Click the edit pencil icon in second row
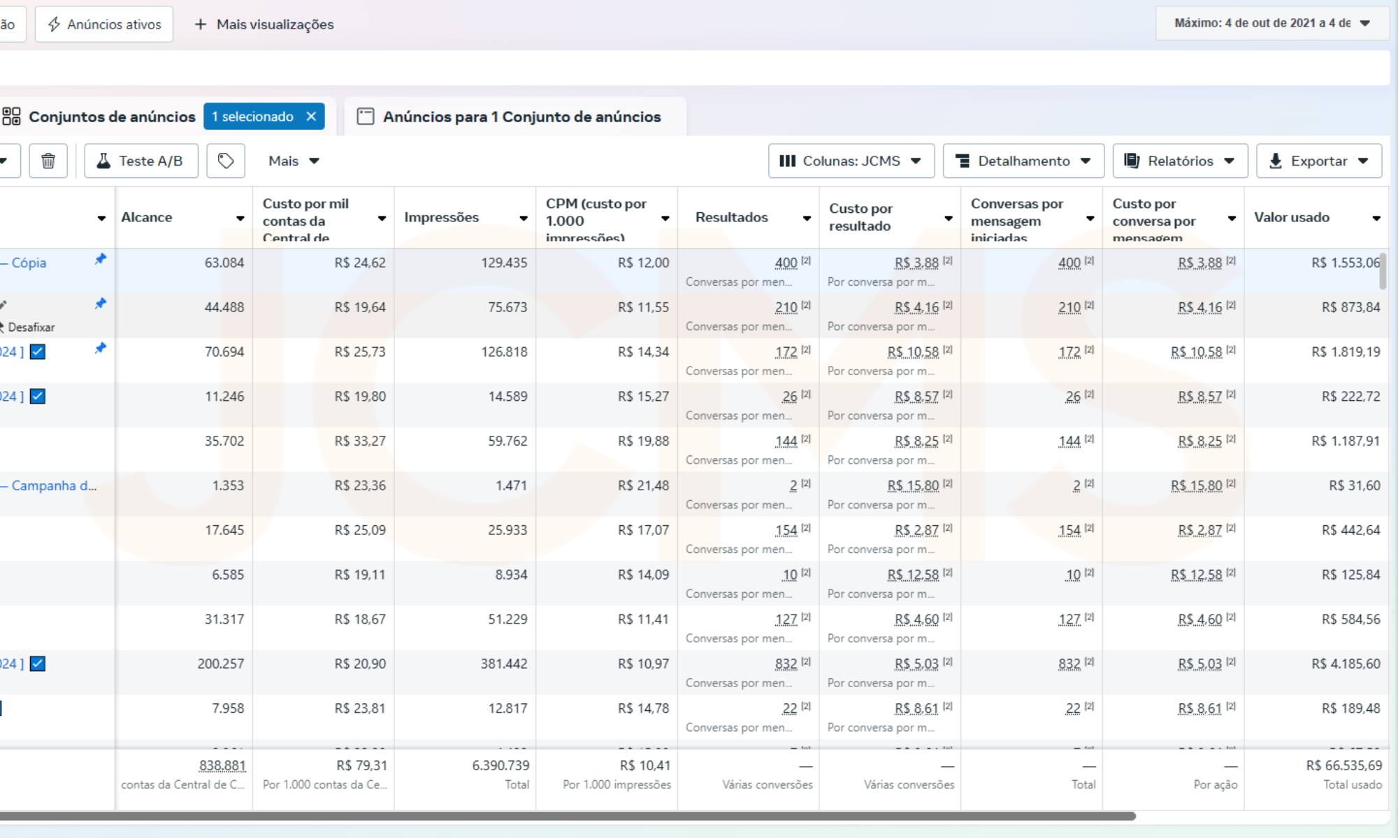Viewport: 1398px width, 838px height. pyautogui.click(x=3, y=305)
